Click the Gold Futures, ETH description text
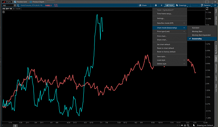This screenshot has height=127, width=218. coord(31,5)
